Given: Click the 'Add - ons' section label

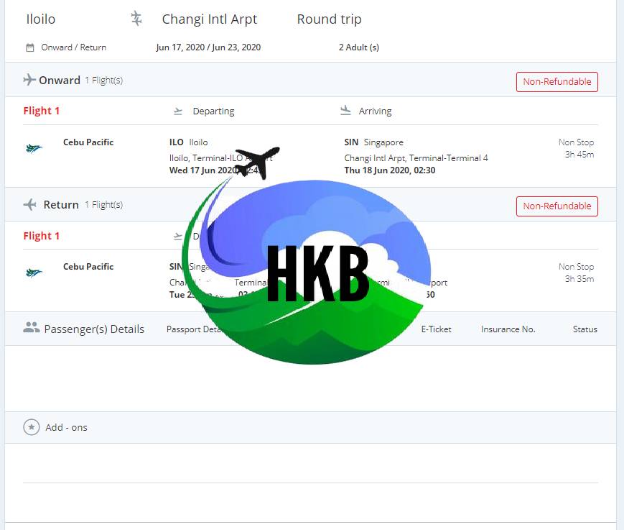Looking at the screenshot, I should tap(66, 428).
